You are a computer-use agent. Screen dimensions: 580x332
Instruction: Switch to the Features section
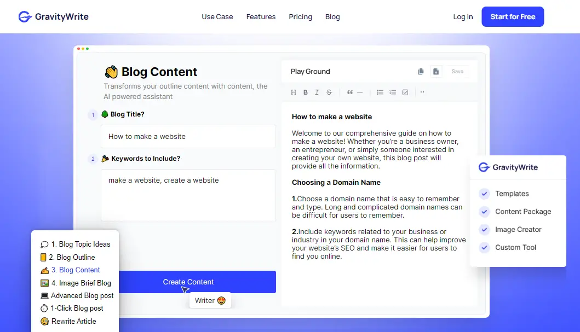click(x=261, y=17)
